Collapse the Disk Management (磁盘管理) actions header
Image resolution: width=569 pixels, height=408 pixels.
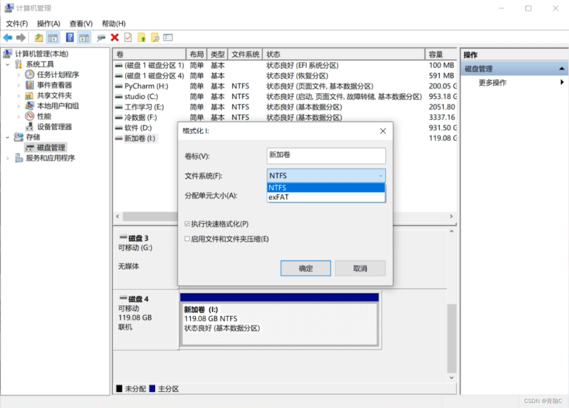562,69
